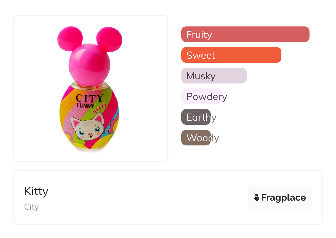This screenshot has width=336, height=238.
Task: Click the Fragplace bottle logo icon
Action: click(x=257, y=198)
